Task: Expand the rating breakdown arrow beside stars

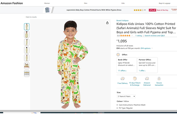Action: click(132, 35)
